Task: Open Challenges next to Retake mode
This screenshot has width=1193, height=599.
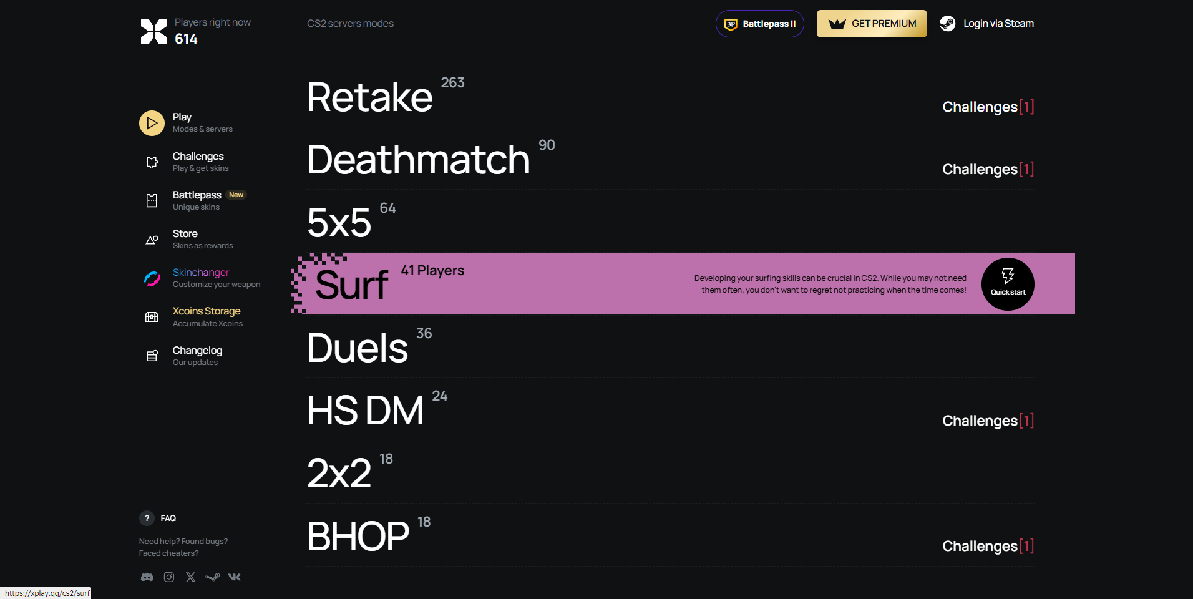Action: pos(988,106)
